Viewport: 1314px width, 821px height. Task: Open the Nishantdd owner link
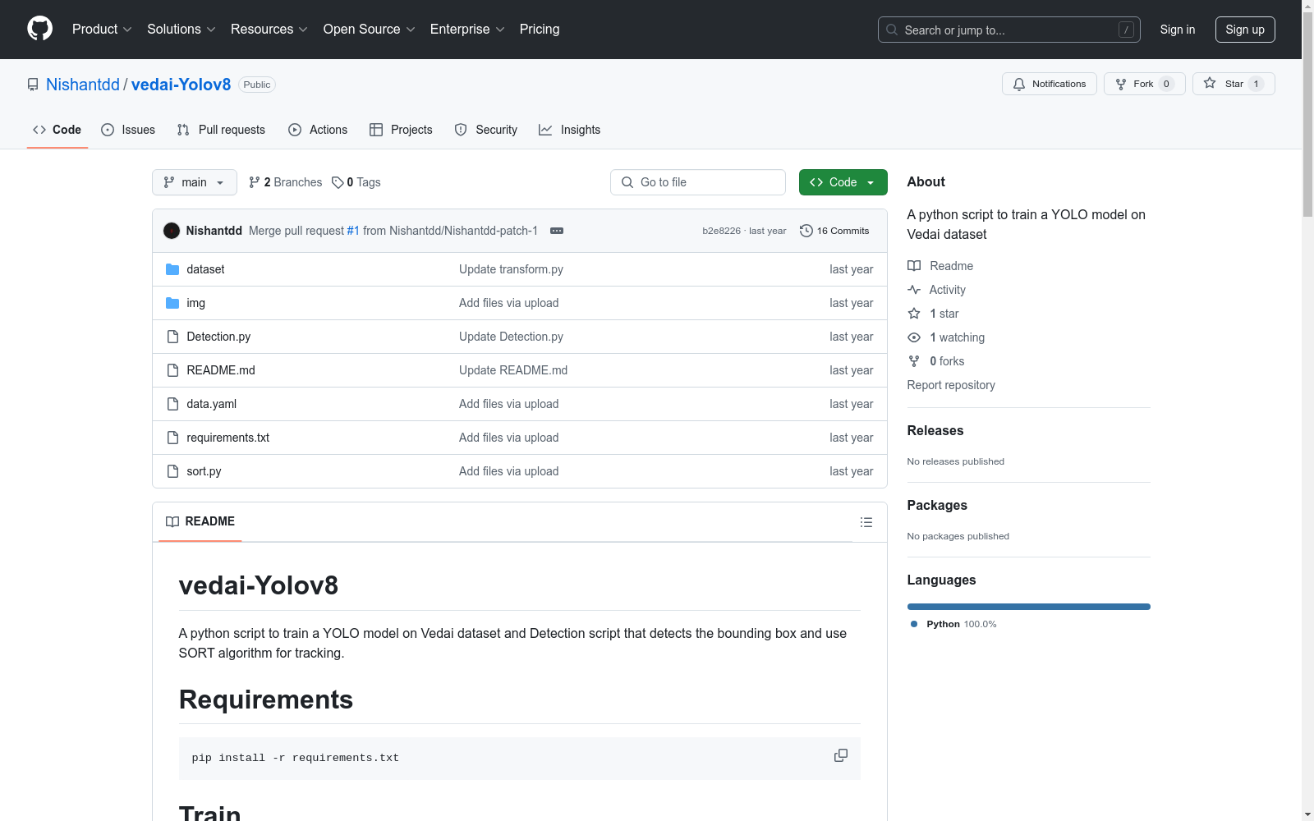(x=83, y=85)
